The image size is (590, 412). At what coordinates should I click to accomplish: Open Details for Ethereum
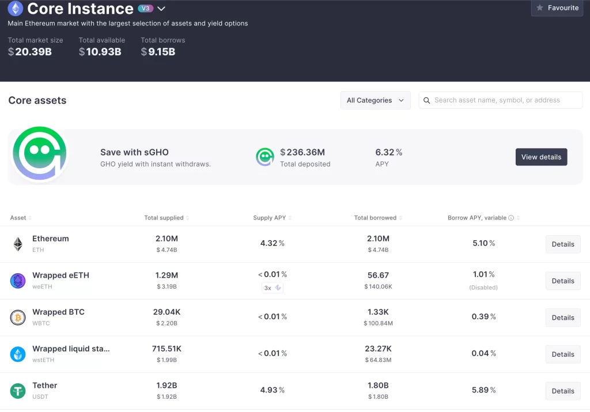click(x=563, y=244)
